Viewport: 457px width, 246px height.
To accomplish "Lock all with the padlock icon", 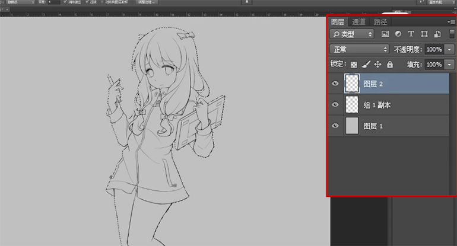I will point(390,64).
